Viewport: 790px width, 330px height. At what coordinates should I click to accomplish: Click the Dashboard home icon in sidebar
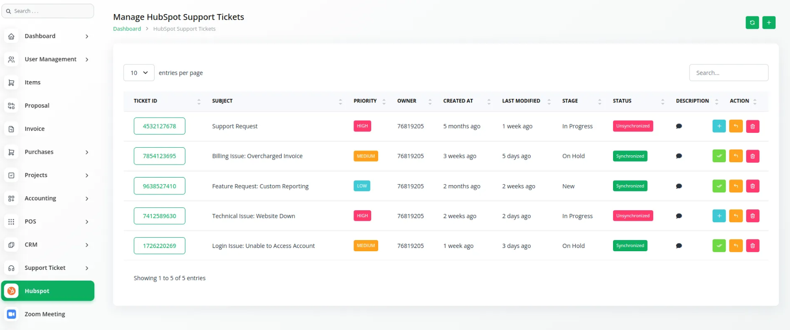[x=11, y=36]
